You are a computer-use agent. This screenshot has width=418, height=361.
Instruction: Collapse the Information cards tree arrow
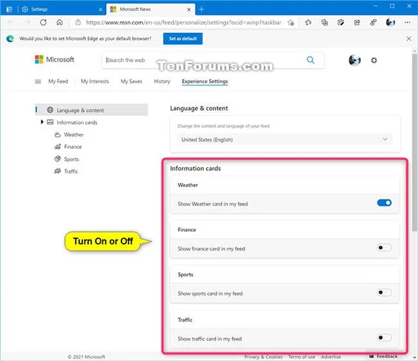[x=42, y=122]
